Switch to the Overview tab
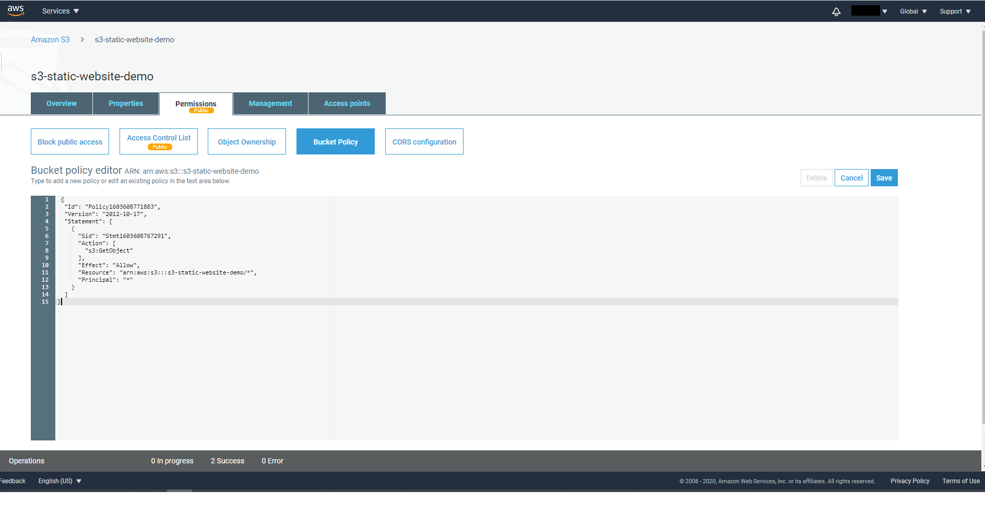Screen dimensions: 985x526 click(62, 103)
